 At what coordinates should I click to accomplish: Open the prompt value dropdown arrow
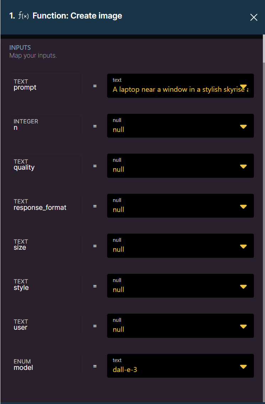[x=243, y=86]
